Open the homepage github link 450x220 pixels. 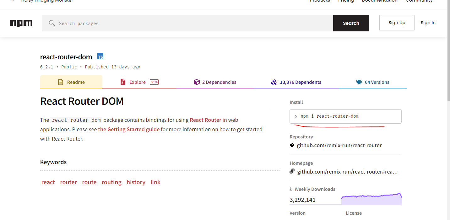pos(347,172)
